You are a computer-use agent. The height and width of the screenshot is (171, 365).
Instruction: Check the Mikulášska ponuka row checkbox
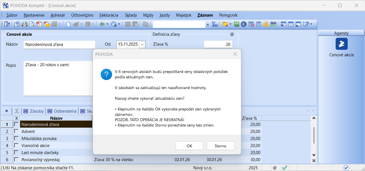16,139
